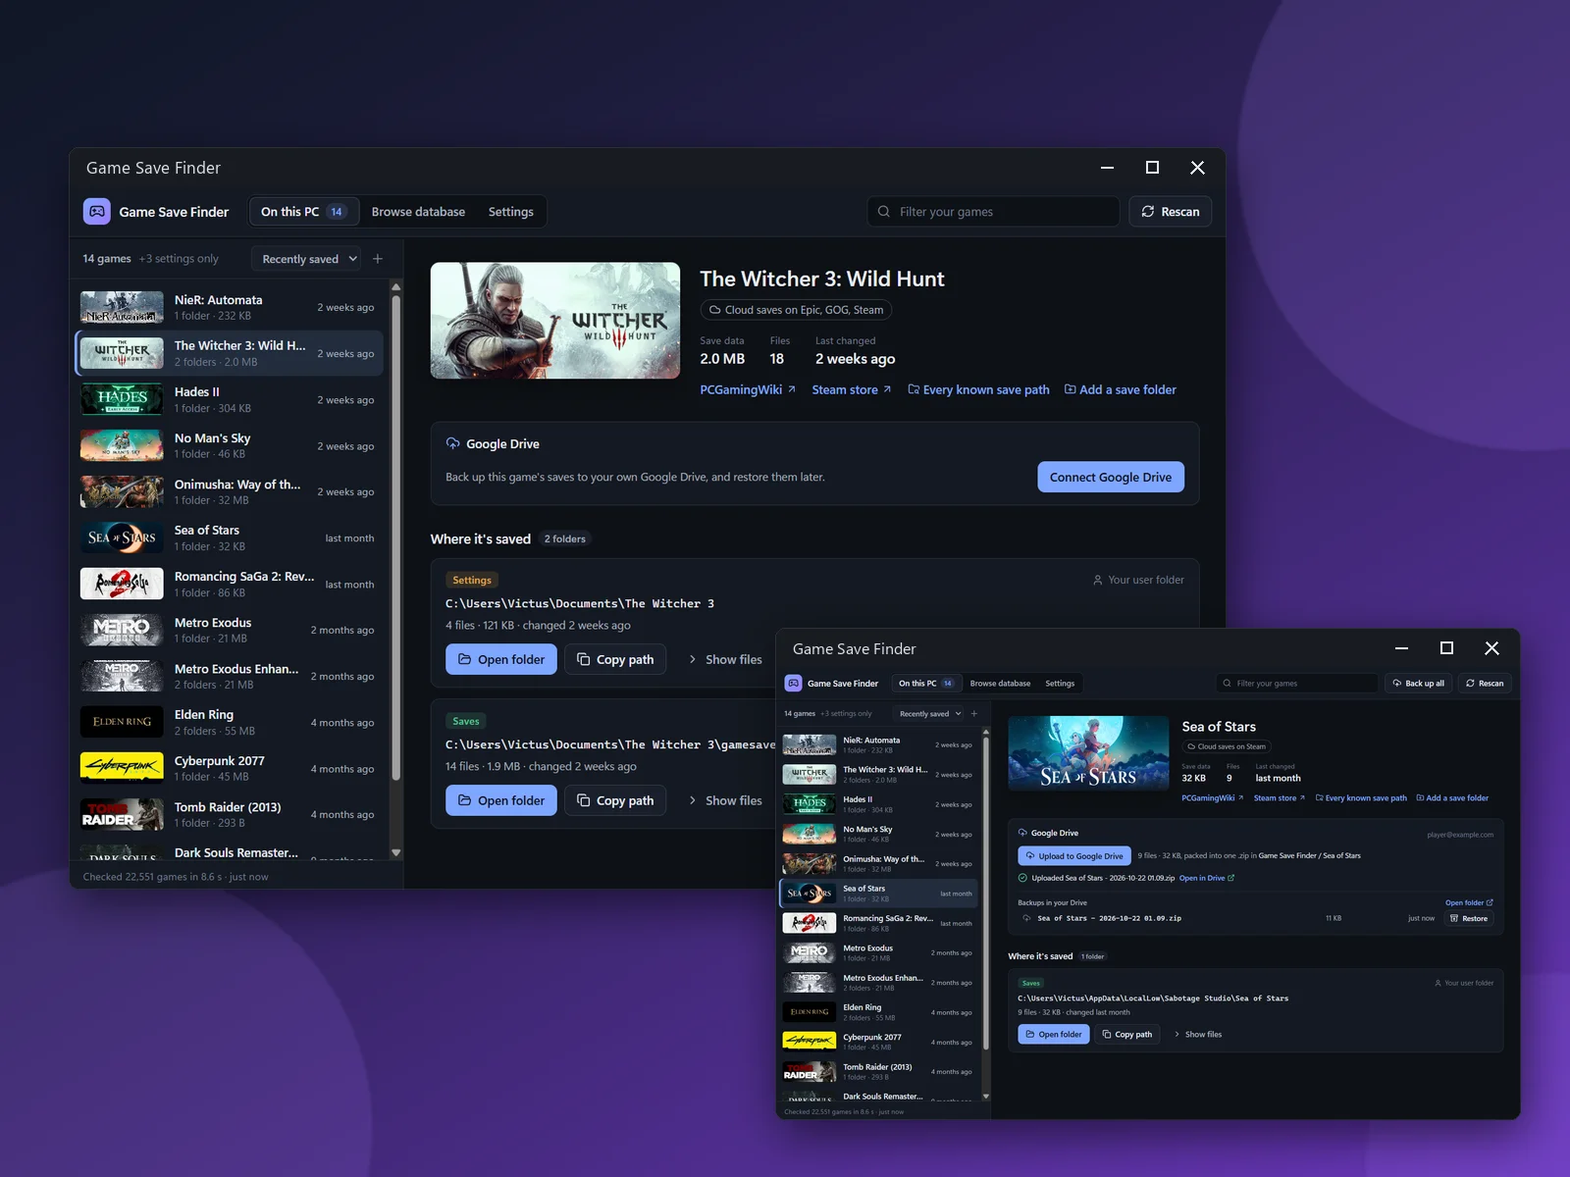Click the Rescan button in the back window

[1171, 212]
